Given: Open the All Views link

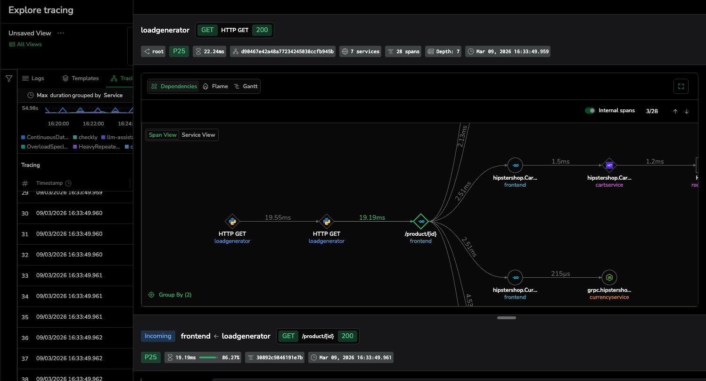Looking at the screenshot, I should [25, 44].
